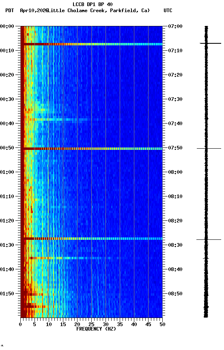Click the seismogram spike at 07:50 UTC
Image resolution: width=224 pixels, height=350 pixels.
pos(209,148)
